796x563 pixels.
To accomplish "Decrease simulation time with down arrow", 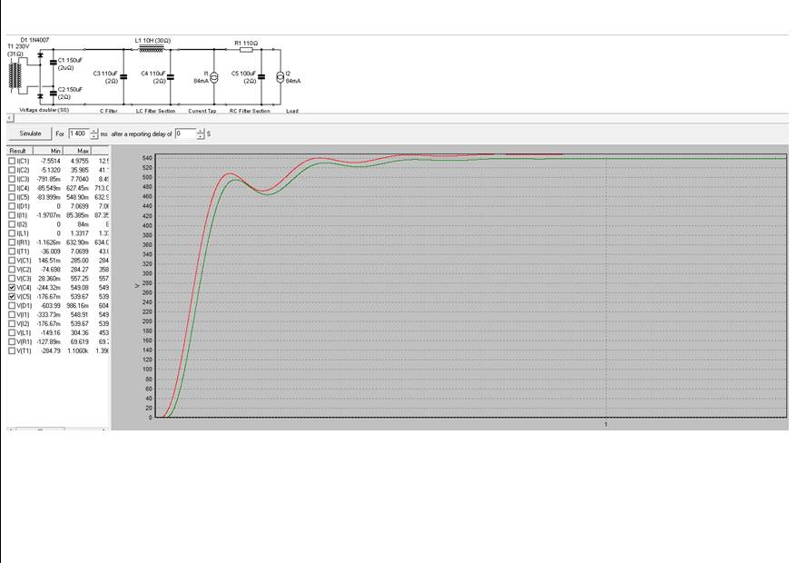I will (93, 136).
